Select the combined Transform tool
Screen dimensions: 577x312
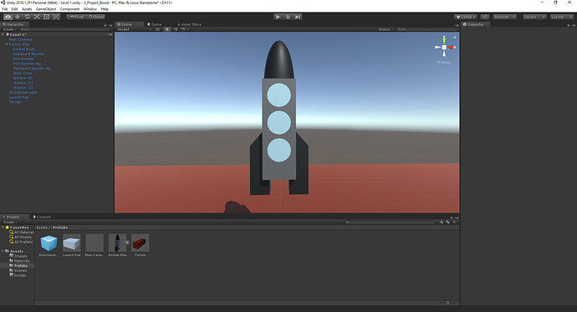[56, 17]
